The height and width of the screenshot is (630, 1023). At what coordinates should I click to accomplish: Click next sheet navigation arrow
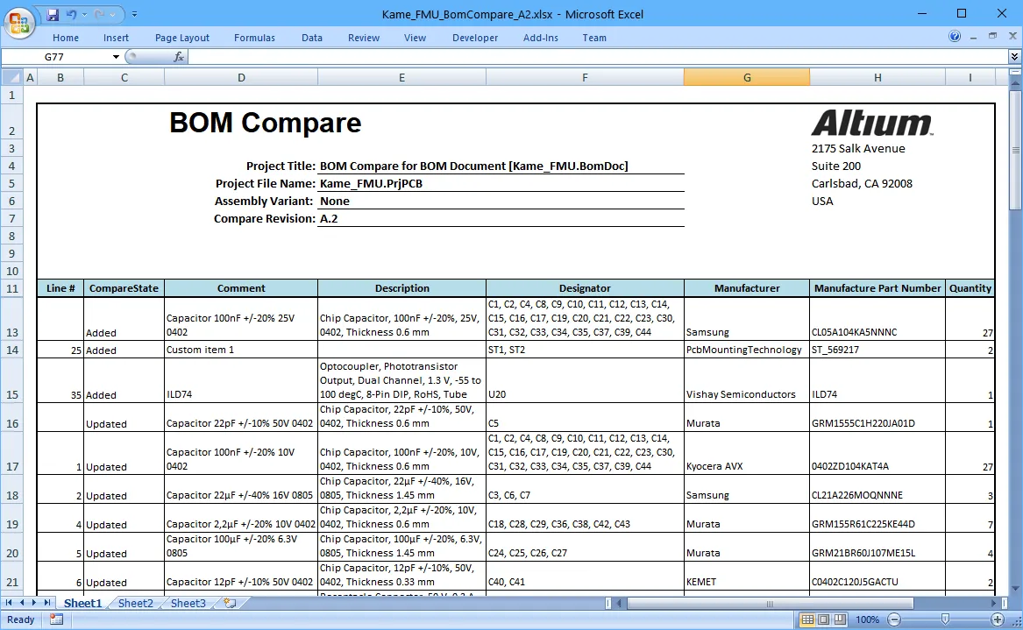[x=34, y=603]
